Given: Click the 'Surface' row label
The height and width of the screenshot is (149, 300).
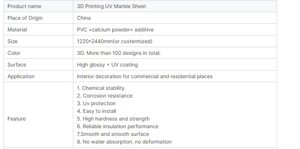Looking at the screenshot, I should (x=17, y=65).
